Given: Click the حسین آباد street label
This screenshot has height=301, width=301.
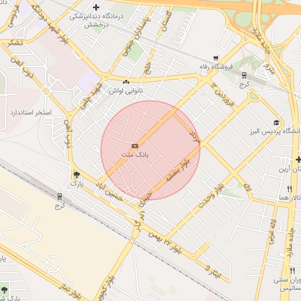Looking at the screenshot, I should 109,192.
